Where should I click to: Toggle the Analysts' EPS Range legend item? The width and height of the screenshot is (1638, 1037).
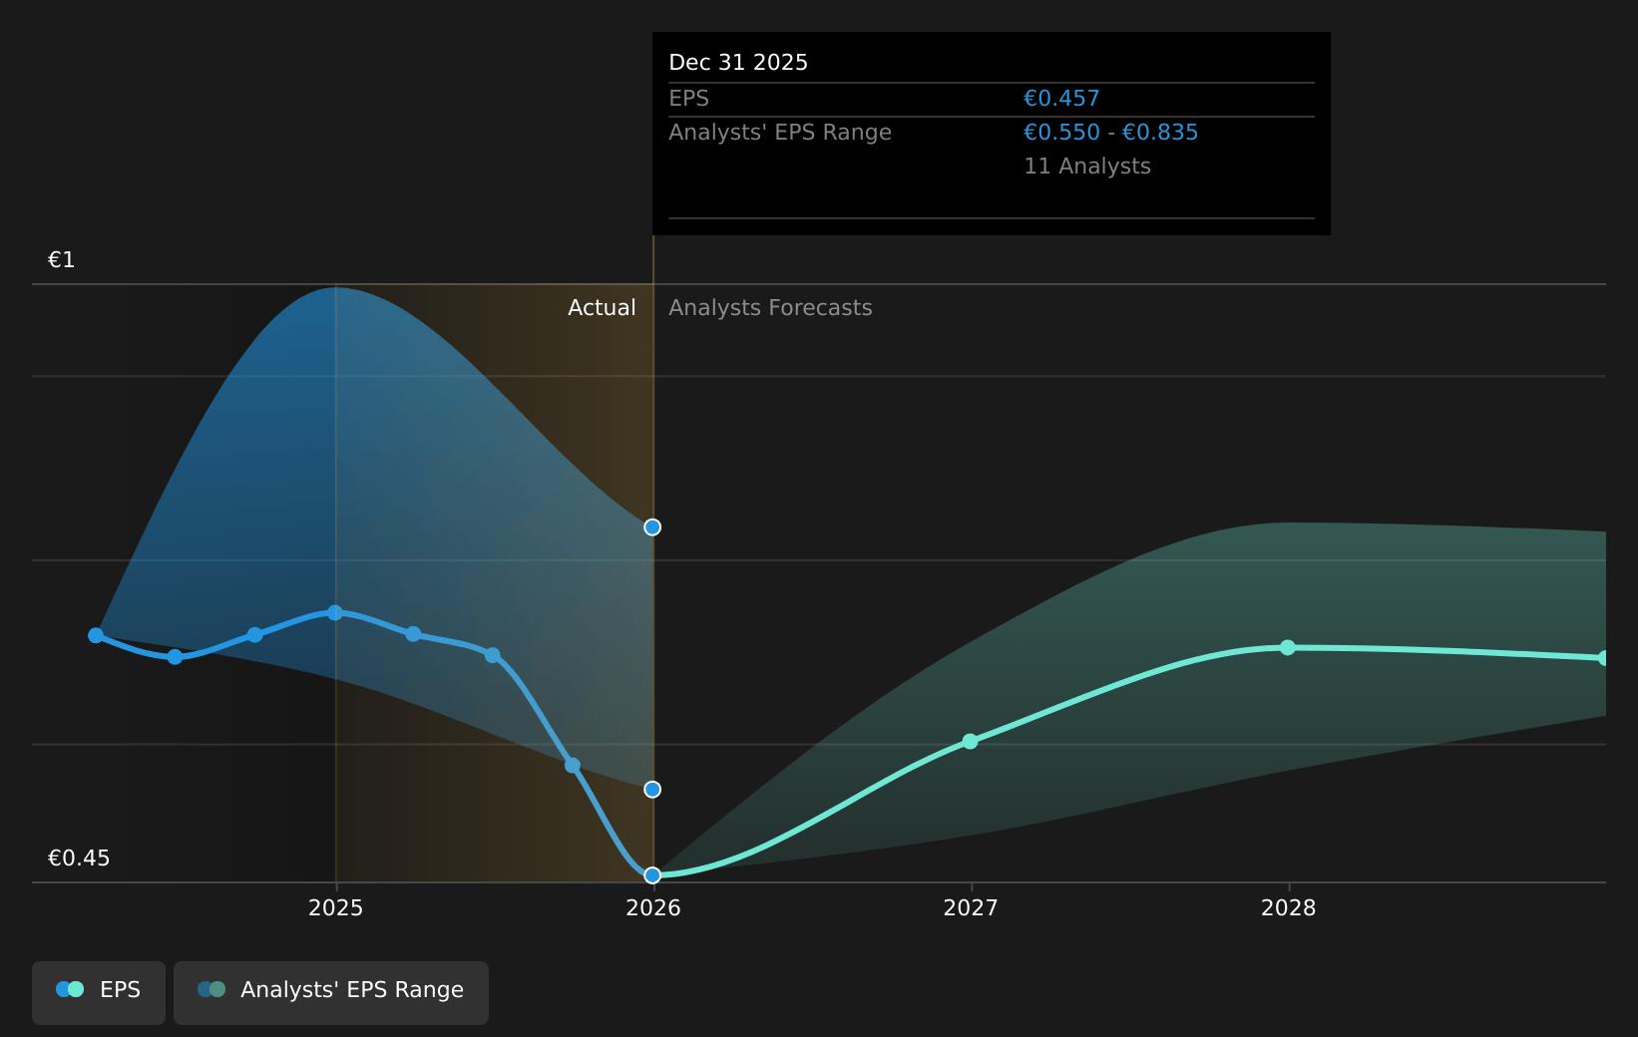331,990
